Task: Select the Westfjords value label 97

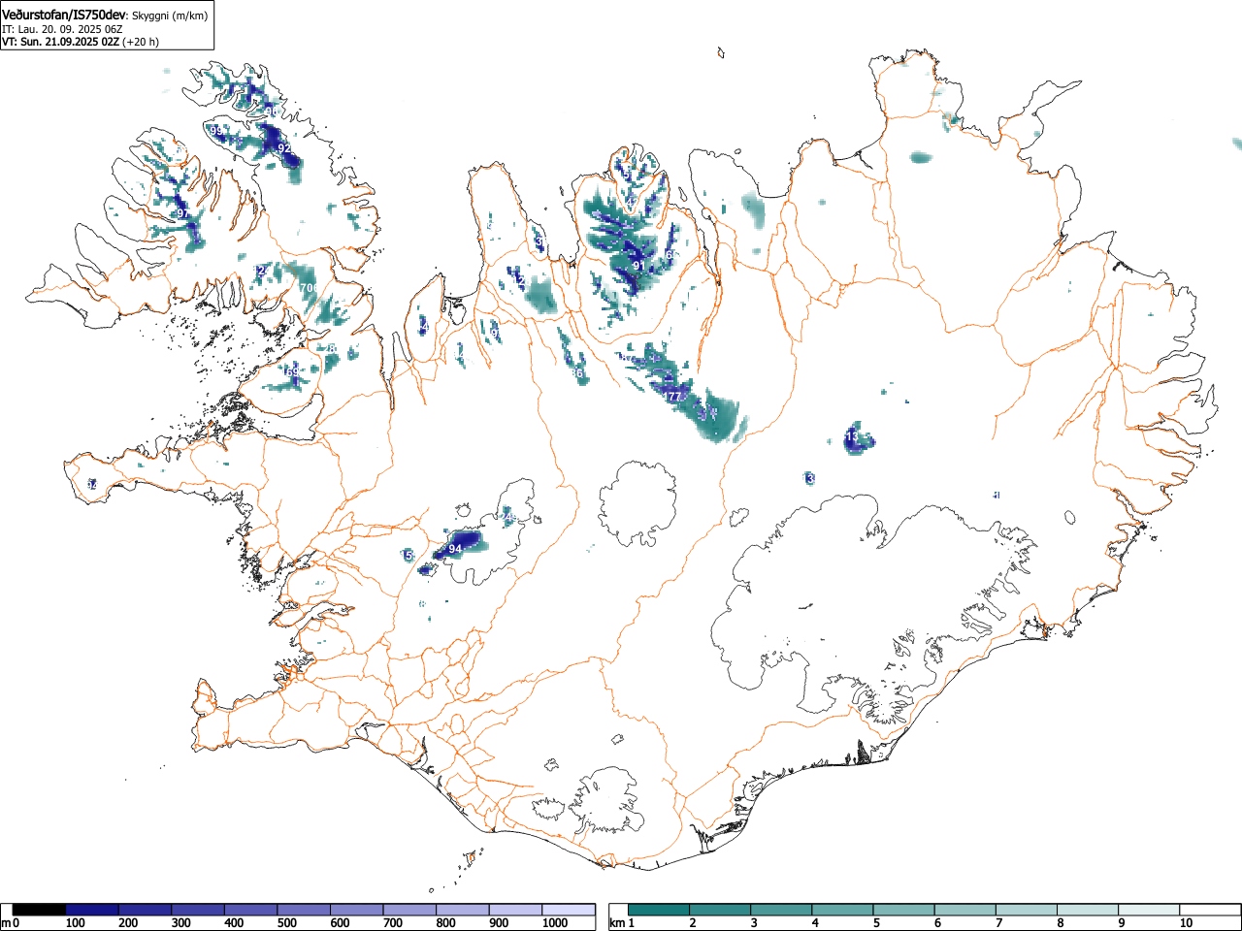Action: [182, 213]
